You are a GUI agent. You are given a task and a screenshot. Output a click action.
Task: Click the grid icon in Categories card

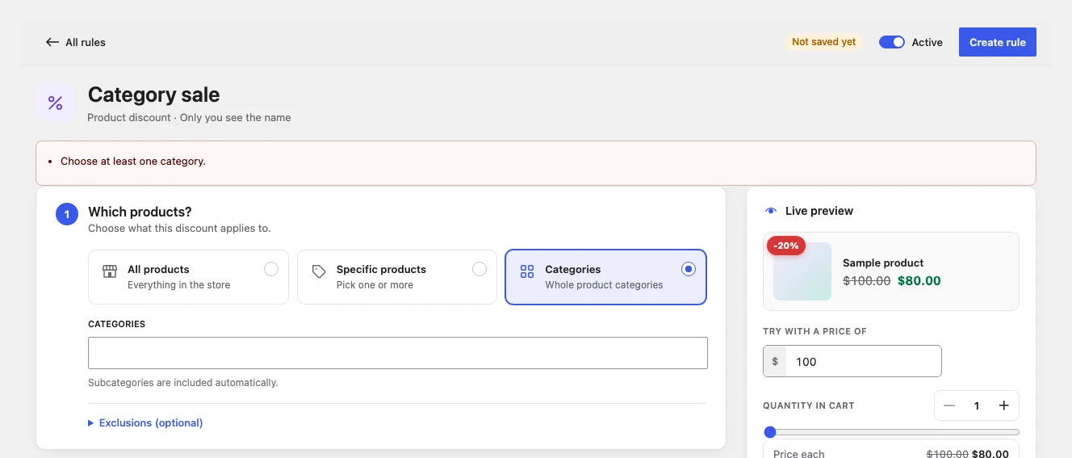[x=527, y=271]
